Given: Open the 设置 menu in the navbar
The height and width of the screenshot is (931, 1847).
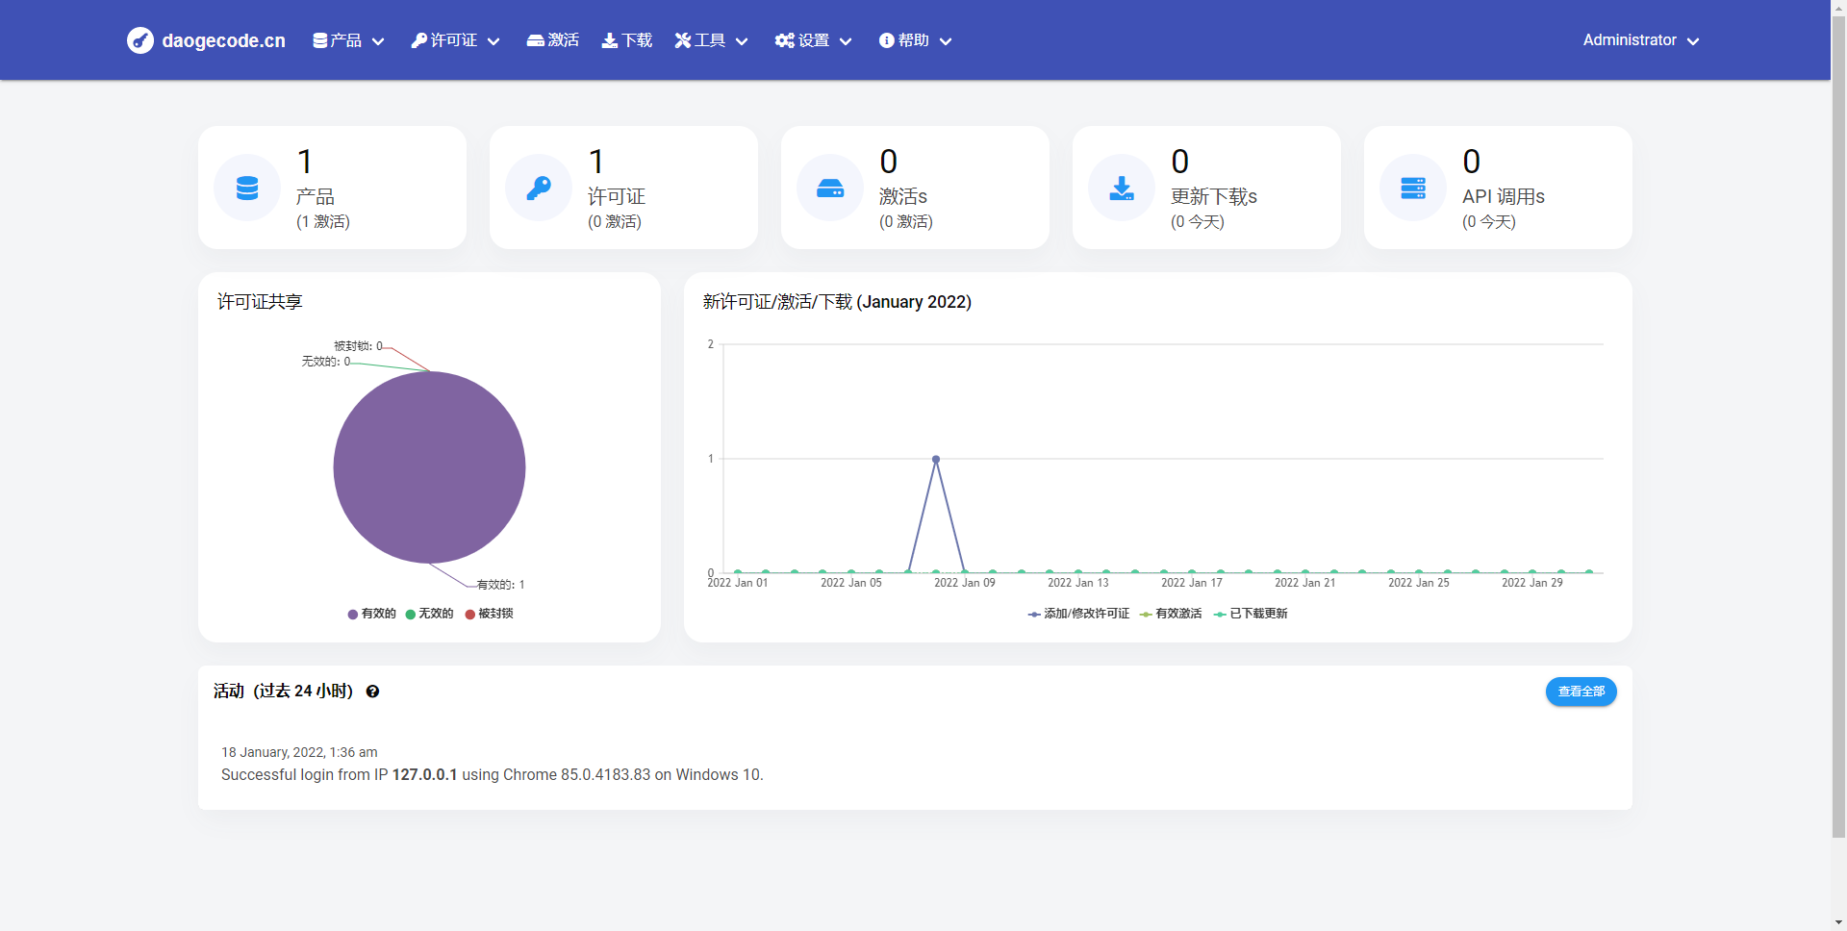Looking at the screenshot, I should coord(814,40).
